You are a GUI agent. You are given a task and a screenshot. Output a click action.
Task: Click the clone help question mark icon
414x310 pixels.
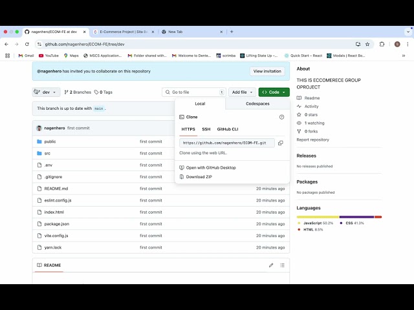[x=281, y=117]
